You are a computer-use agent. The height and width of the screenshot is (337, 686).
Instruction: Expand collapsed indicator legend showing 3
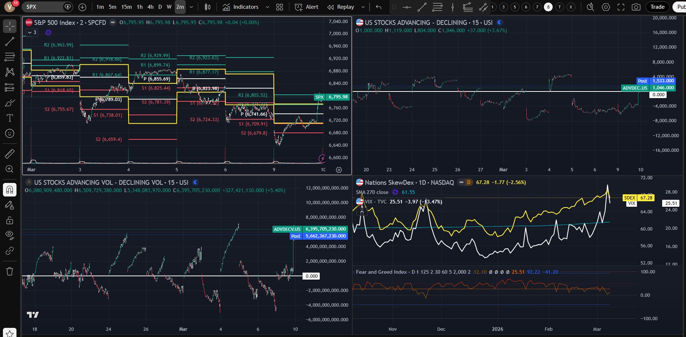point(32,33)
